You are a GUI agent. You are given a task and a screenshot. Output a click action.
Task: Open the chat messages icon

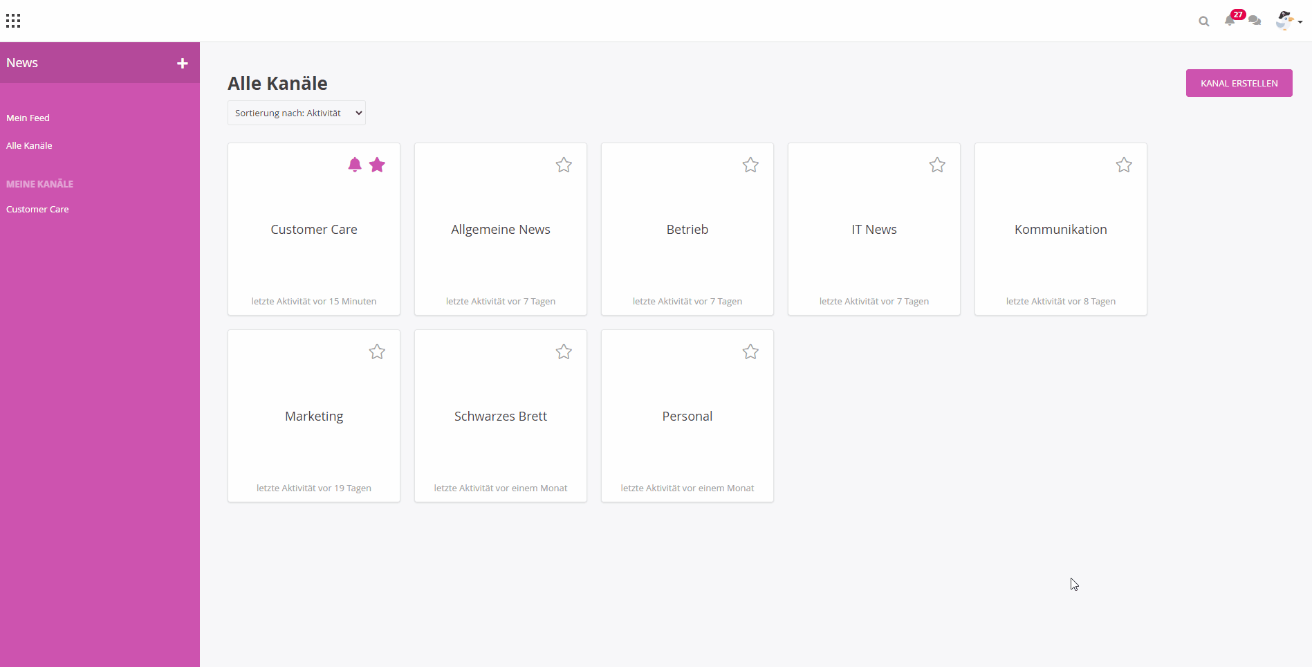point(1255,21)
